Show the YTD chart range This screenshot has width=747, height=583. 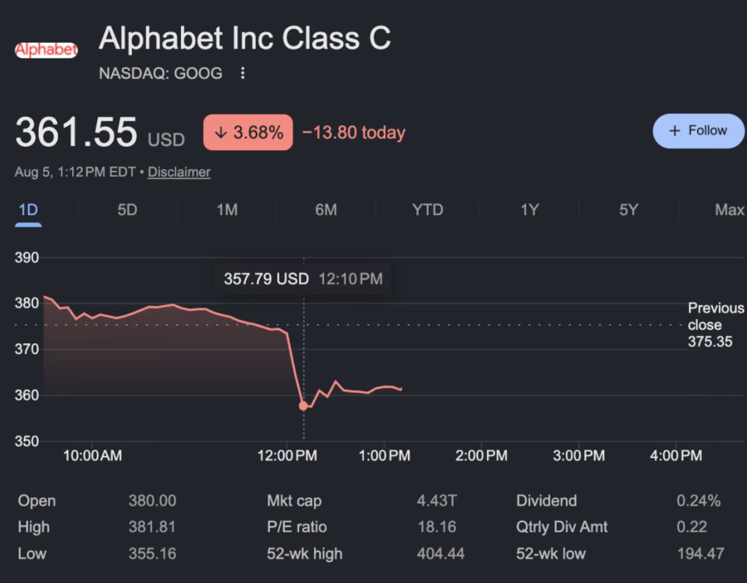(x=428, y=210)
